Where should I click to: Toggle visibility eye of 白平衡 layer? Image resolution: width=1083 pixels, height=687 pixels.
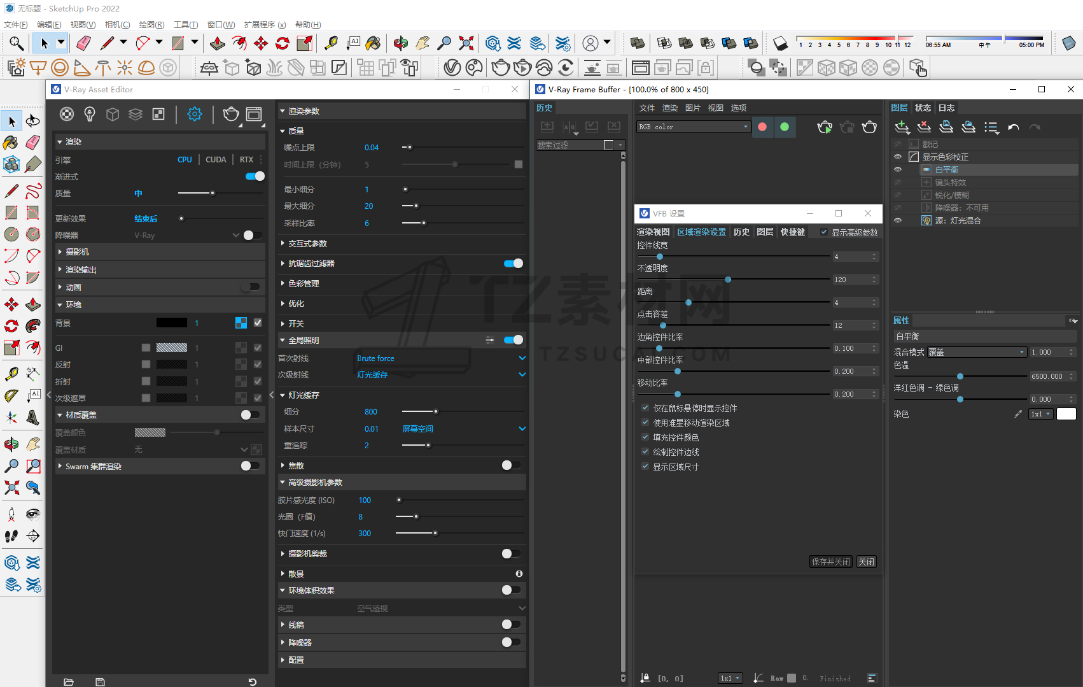click(898, 169)
